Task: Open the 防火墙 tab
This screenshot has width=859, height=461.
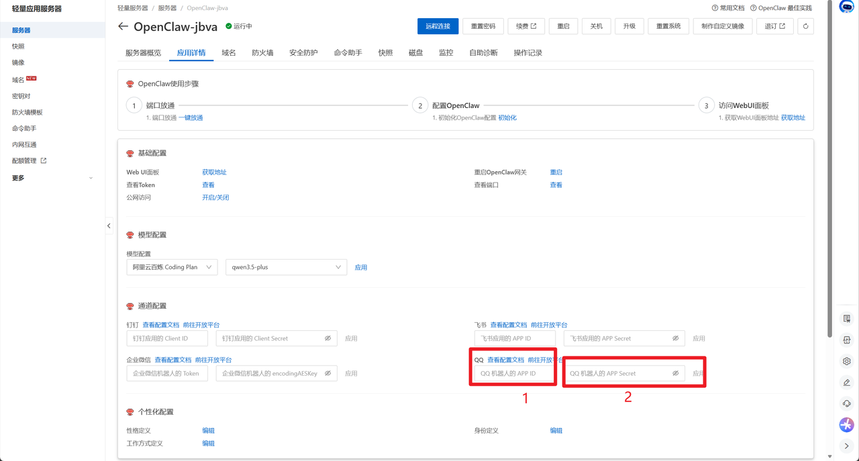Action: (x=262, y=52)
